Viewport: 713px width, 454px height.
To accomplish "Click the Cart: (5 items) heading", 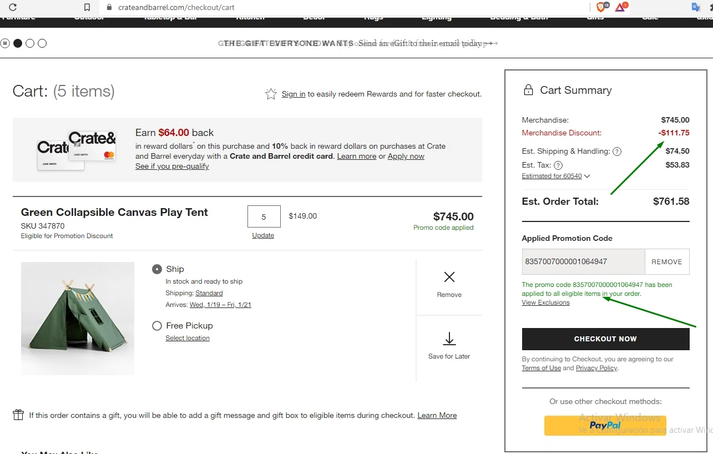I will (x=64, y=91).
